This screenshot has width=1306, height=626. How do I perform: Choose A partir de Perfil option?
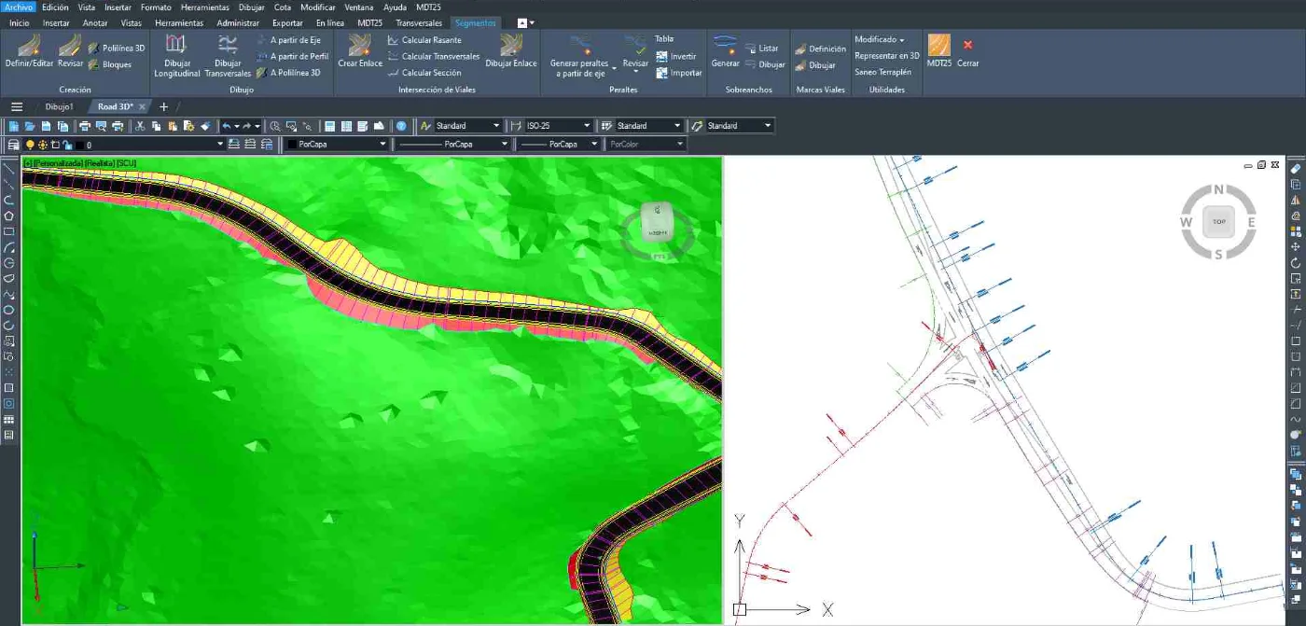[292, 56]
